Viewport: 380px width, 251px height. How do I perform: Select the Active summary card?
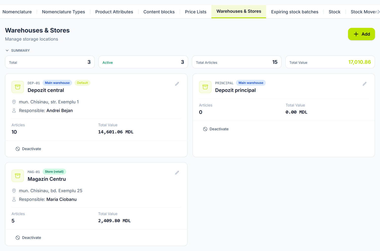coord(143,62)
